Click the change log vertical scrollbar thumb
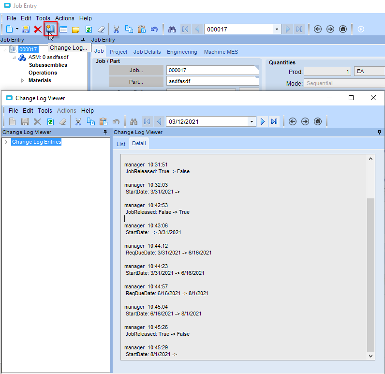 coord(371,274)
